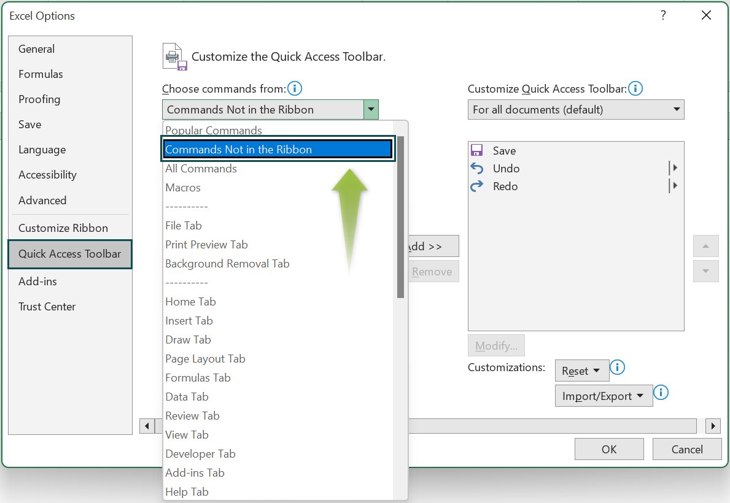Open the Quick Access Toolbar category
Viewport: 730px width, 503px height.
click(70, 254)
